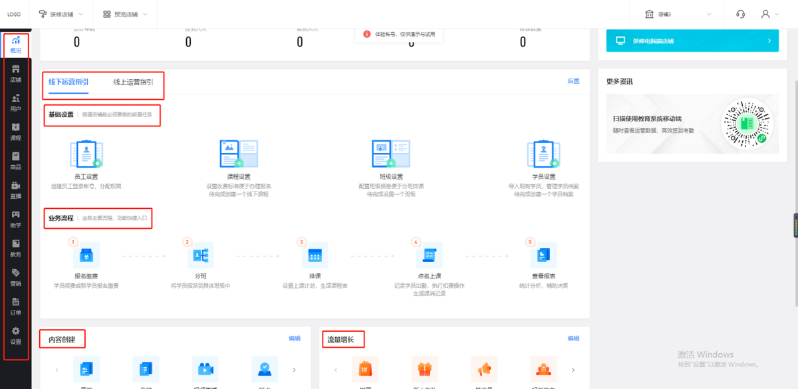Click the 报名缴费 step label

click(86, 276)
